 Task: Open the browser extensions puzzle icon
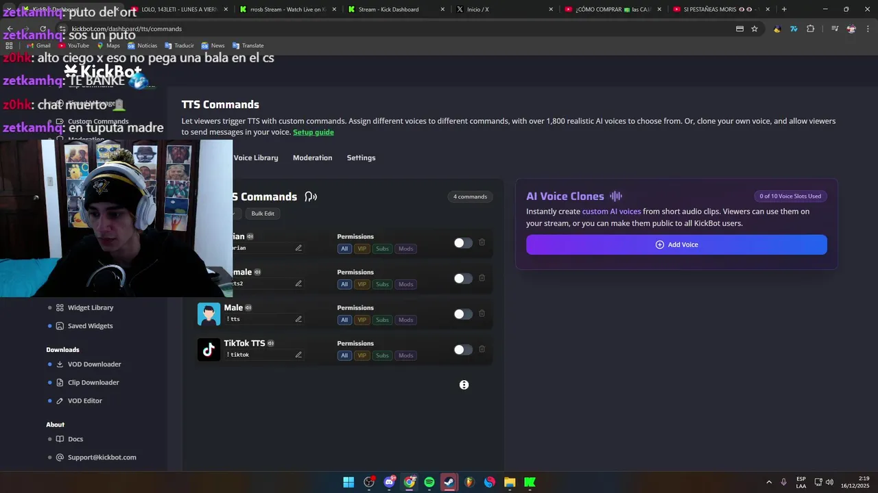pos(811,29)
